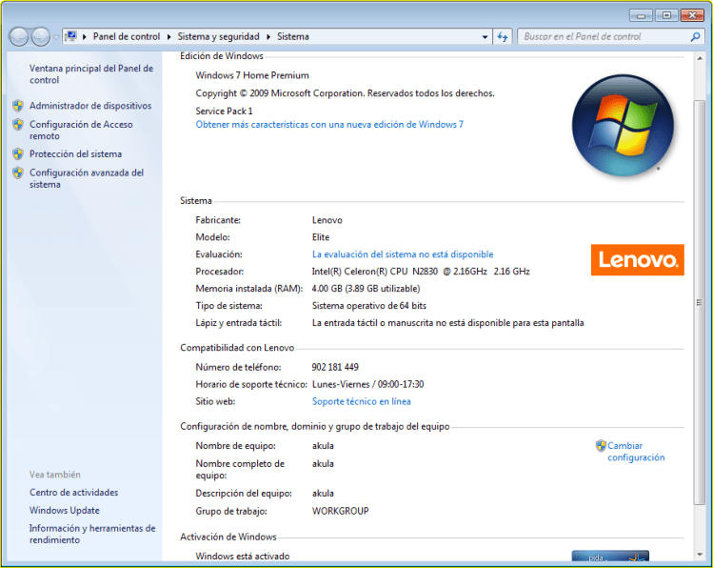The image size is (713, 568).
Task: Click the 4.00 GB (3.89 GB utilizable) value
Action: click(x=366, y=289)
